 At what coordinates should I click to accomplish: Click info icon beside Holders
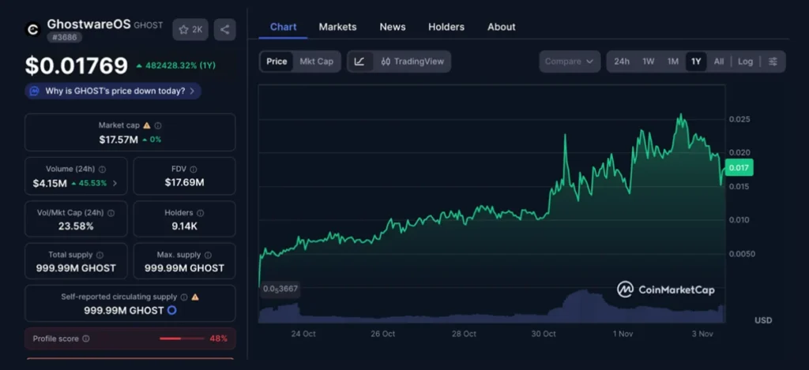[x=200, y=212]
